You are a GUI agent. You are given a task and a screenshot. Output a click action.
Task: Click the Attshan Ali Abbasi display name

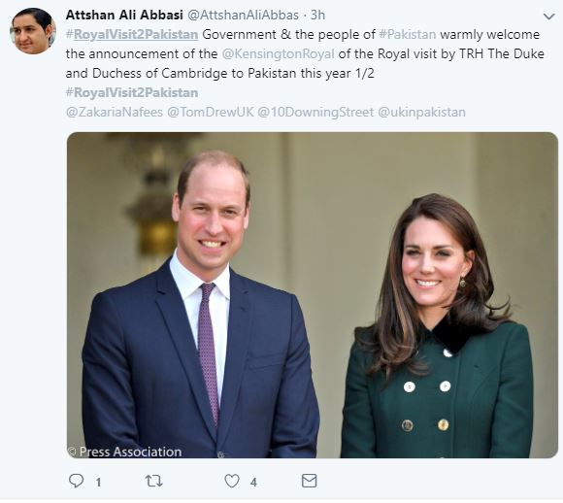click(x=124, y=15)
